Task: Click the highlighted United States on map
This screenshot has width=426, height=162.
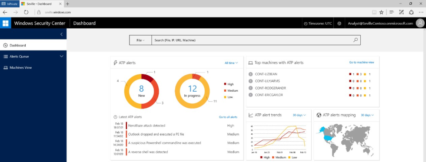Action: pos(329,138)
